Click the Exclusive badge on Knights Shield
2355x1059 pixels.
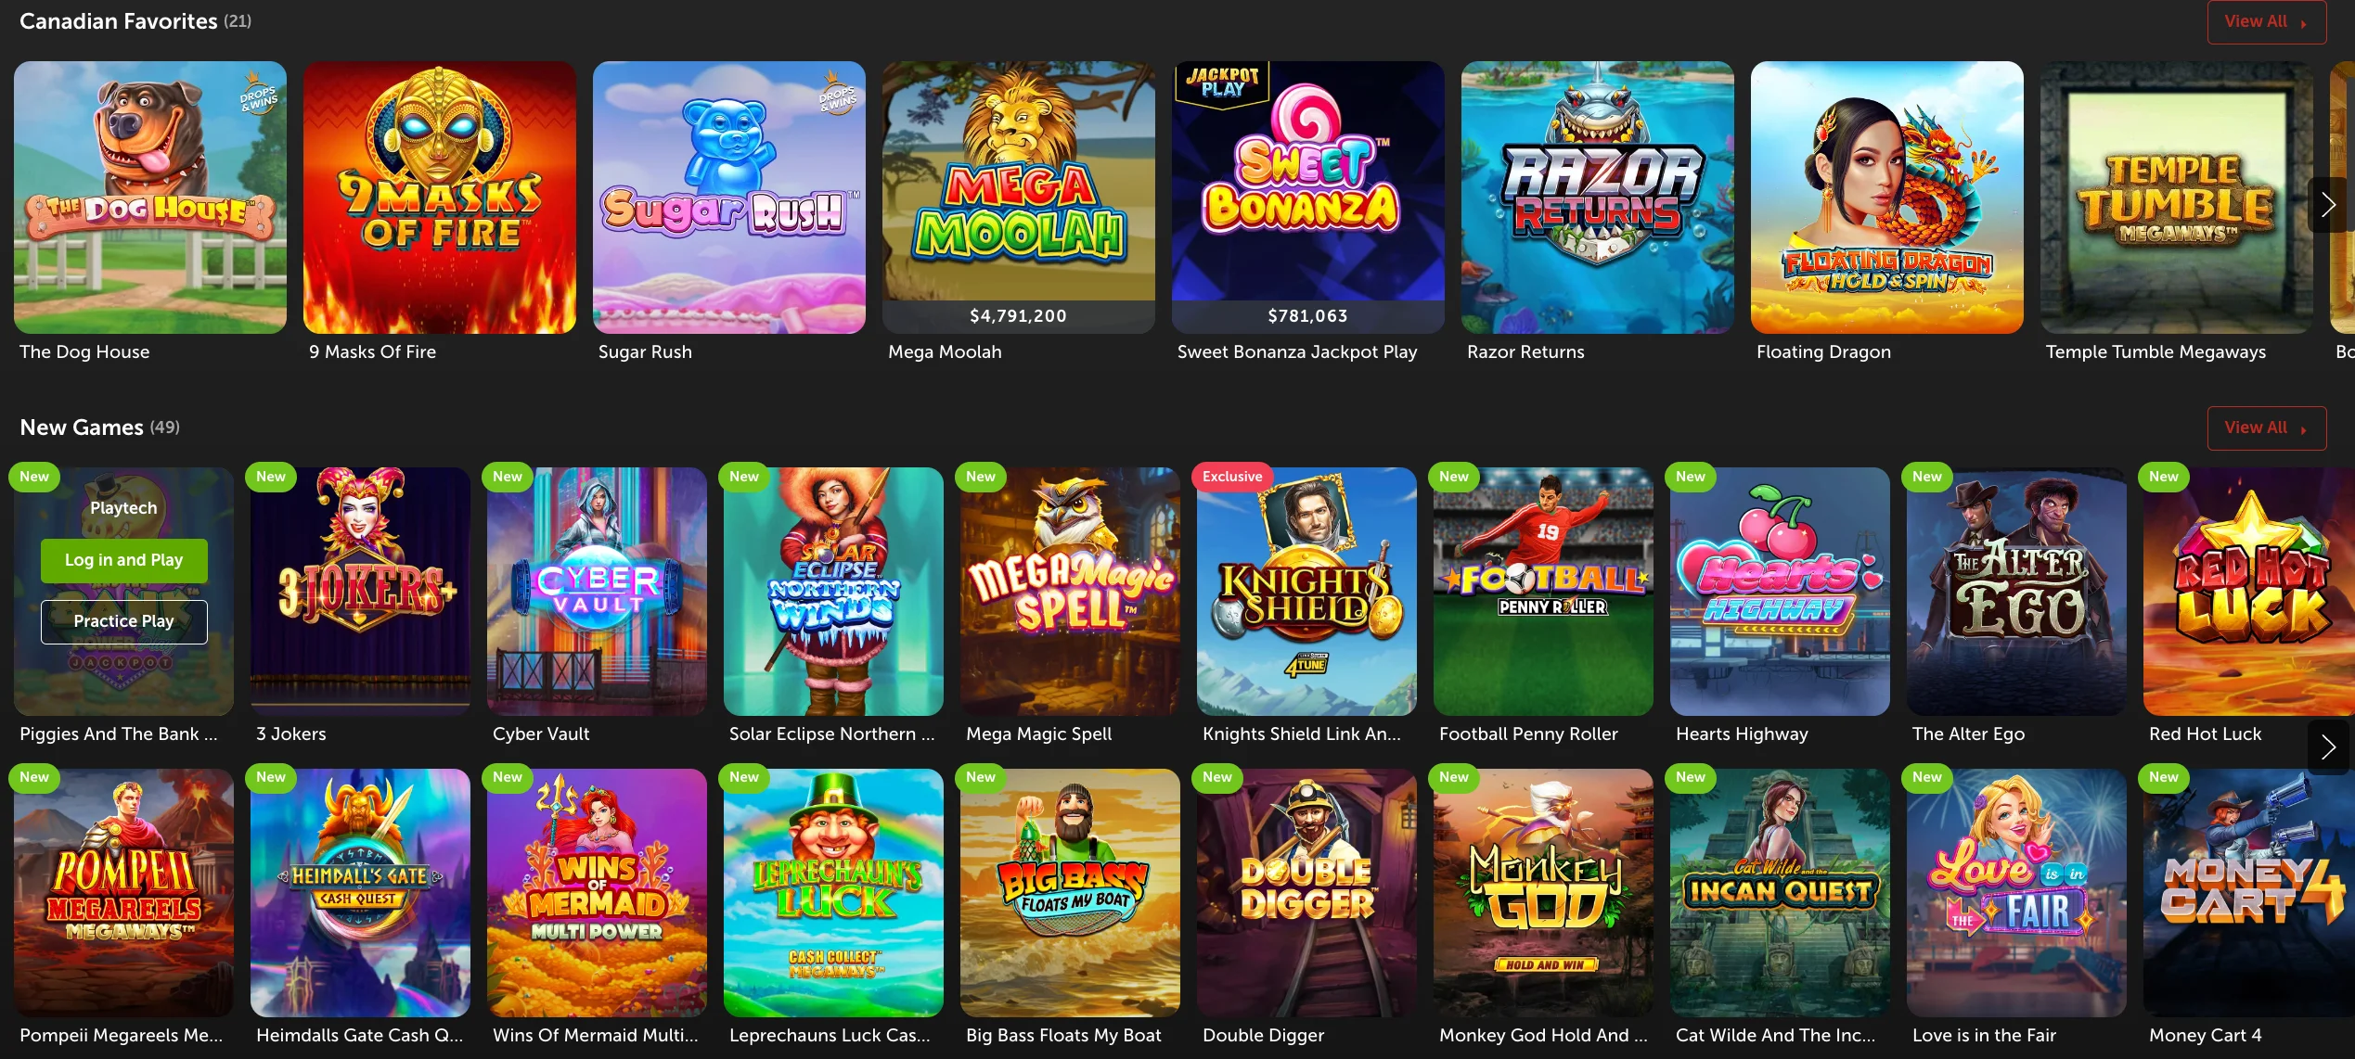tap(1232, 477)
